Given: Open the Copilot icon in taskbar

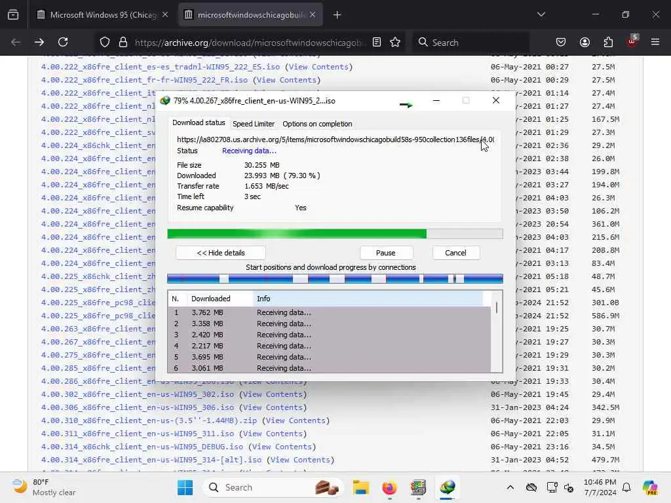Looking at the screenshot, I should coord(650,487).
